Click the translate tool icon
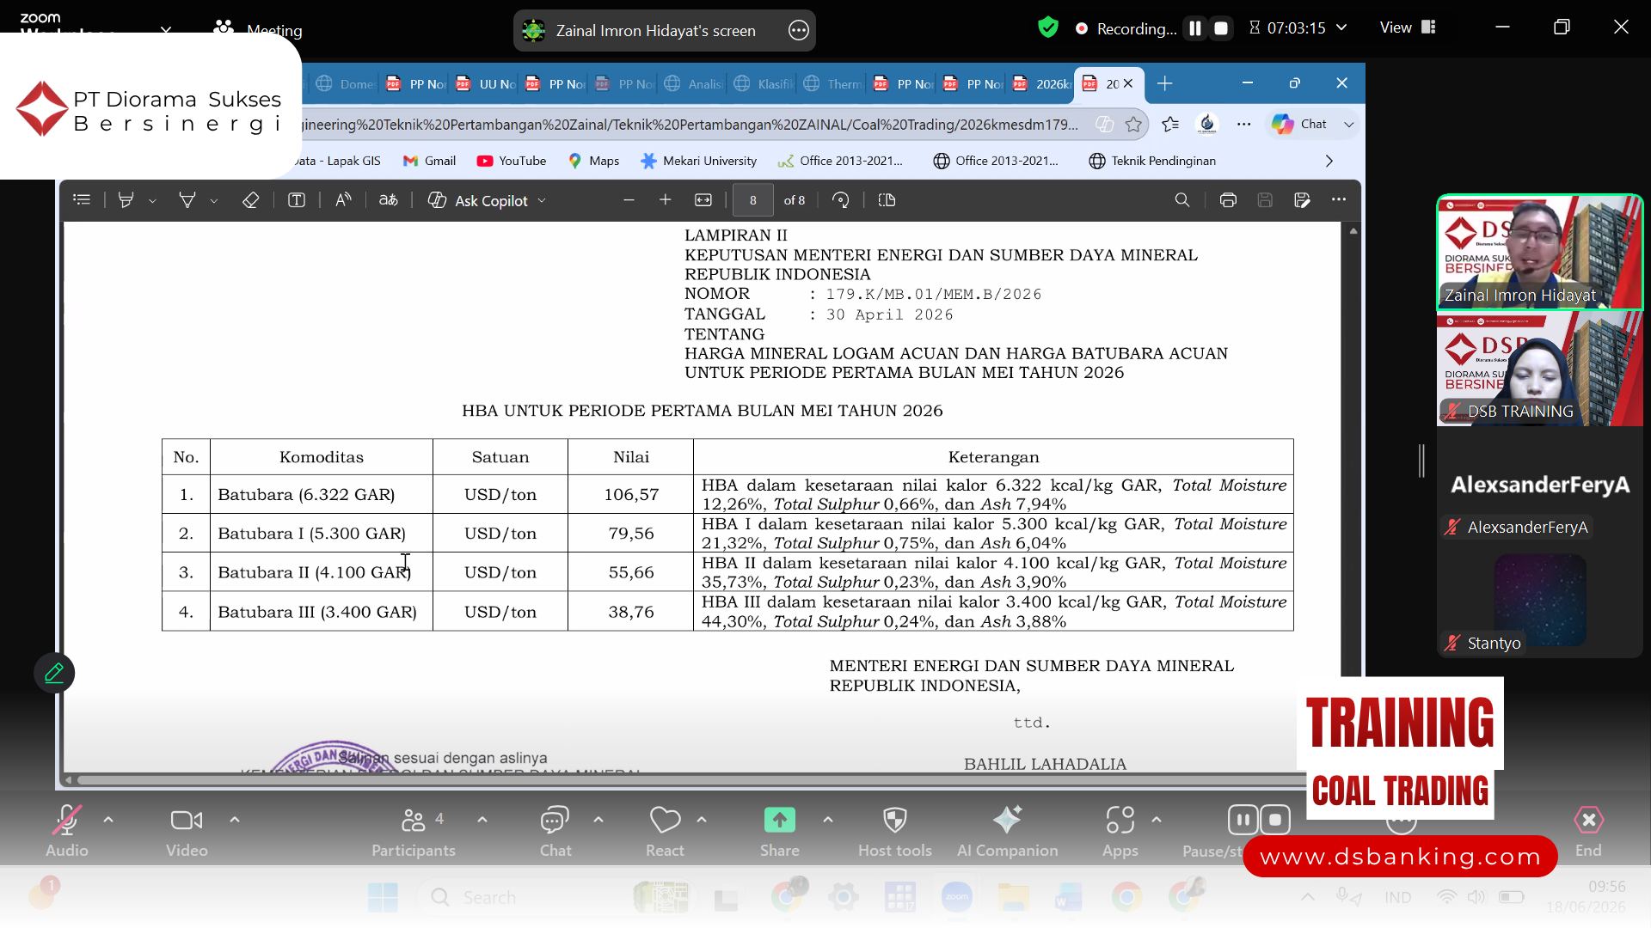The height and width of the screenshot is (928, 1651). (x=389, y=200)
